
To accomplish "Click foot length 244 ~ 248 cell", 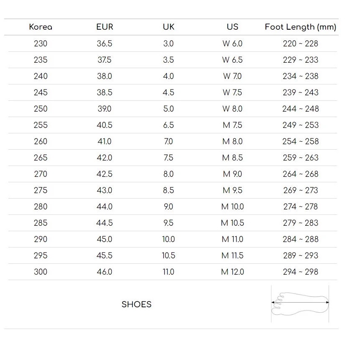I will point(300,109).
